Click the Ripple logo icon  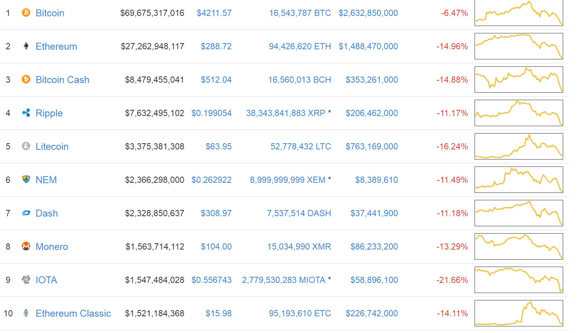[x=26, y=113]
